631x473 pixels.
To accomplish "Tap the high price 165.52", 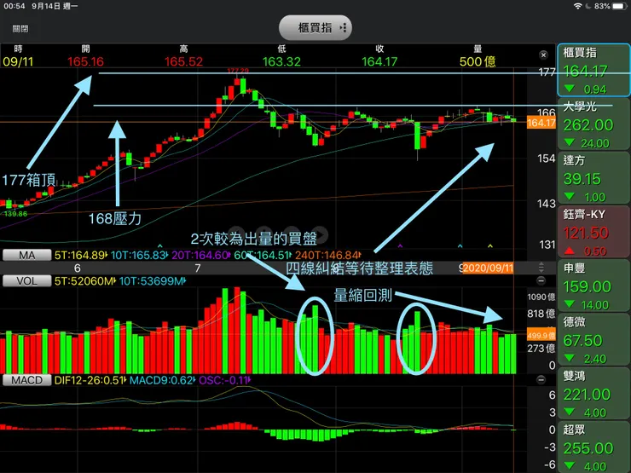I will pos(183,61).
